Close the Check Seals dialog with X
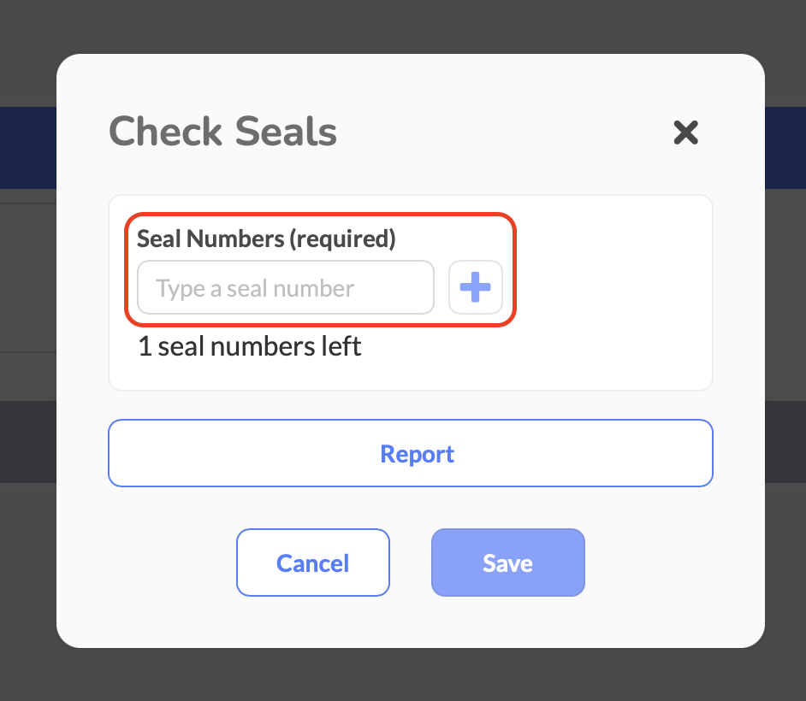The height and width of the screenshot is (701, 806). tap(686, 133)
